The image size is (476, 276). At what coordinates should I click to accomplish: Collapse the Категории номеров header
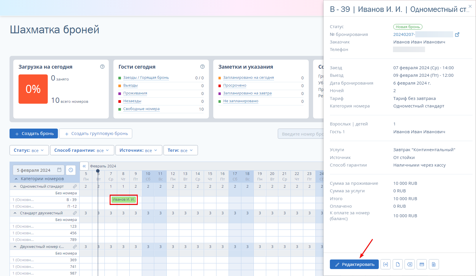[x=16, y=179]
